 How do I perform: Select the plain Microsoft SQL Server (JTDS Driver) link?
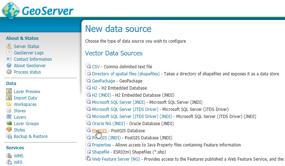125,109
